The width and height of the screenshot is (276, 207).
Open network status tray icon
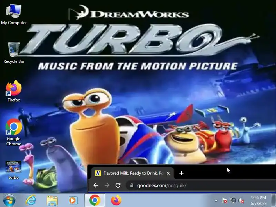click(233, 200)
